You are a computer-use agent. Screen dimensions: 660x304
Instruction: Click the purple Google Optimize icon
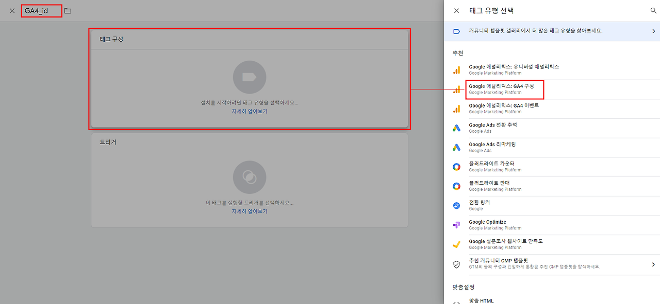[x=456, y=225]
